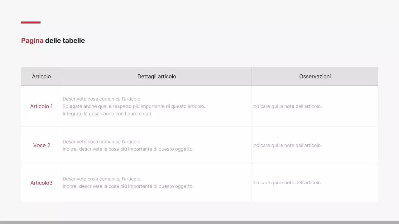Click the "Integrate la descrizione con figure" line

coord(107,114)
